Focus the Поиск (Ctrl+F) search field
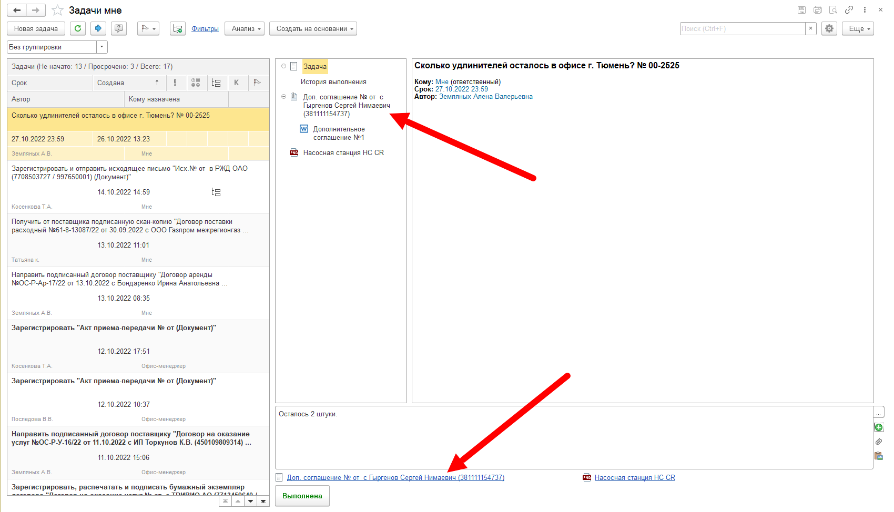The height and width of the screenshot is (512, 894). point(743,28)
